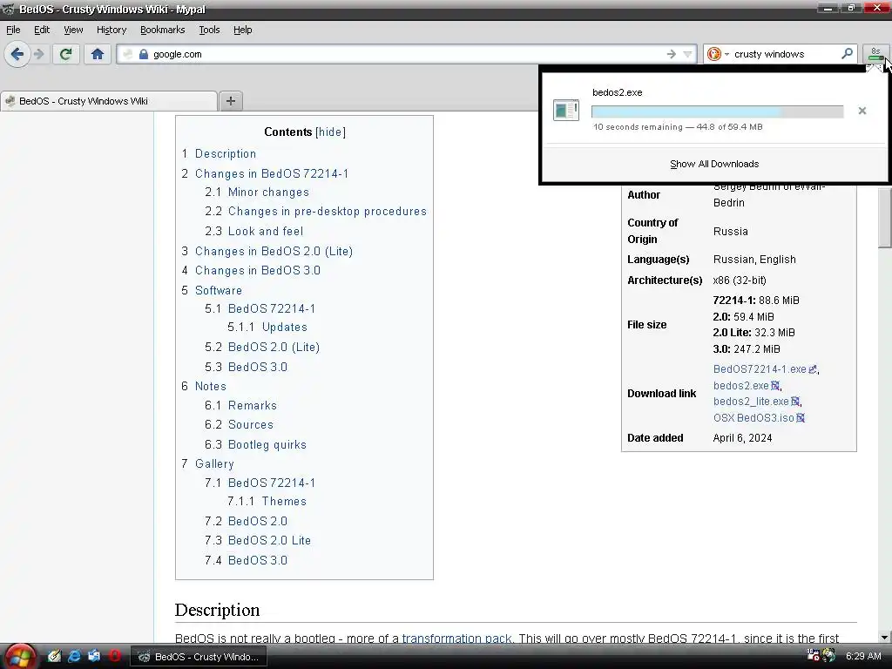Click the bedos2.exe download progress bar

click(x=717, y=111)
